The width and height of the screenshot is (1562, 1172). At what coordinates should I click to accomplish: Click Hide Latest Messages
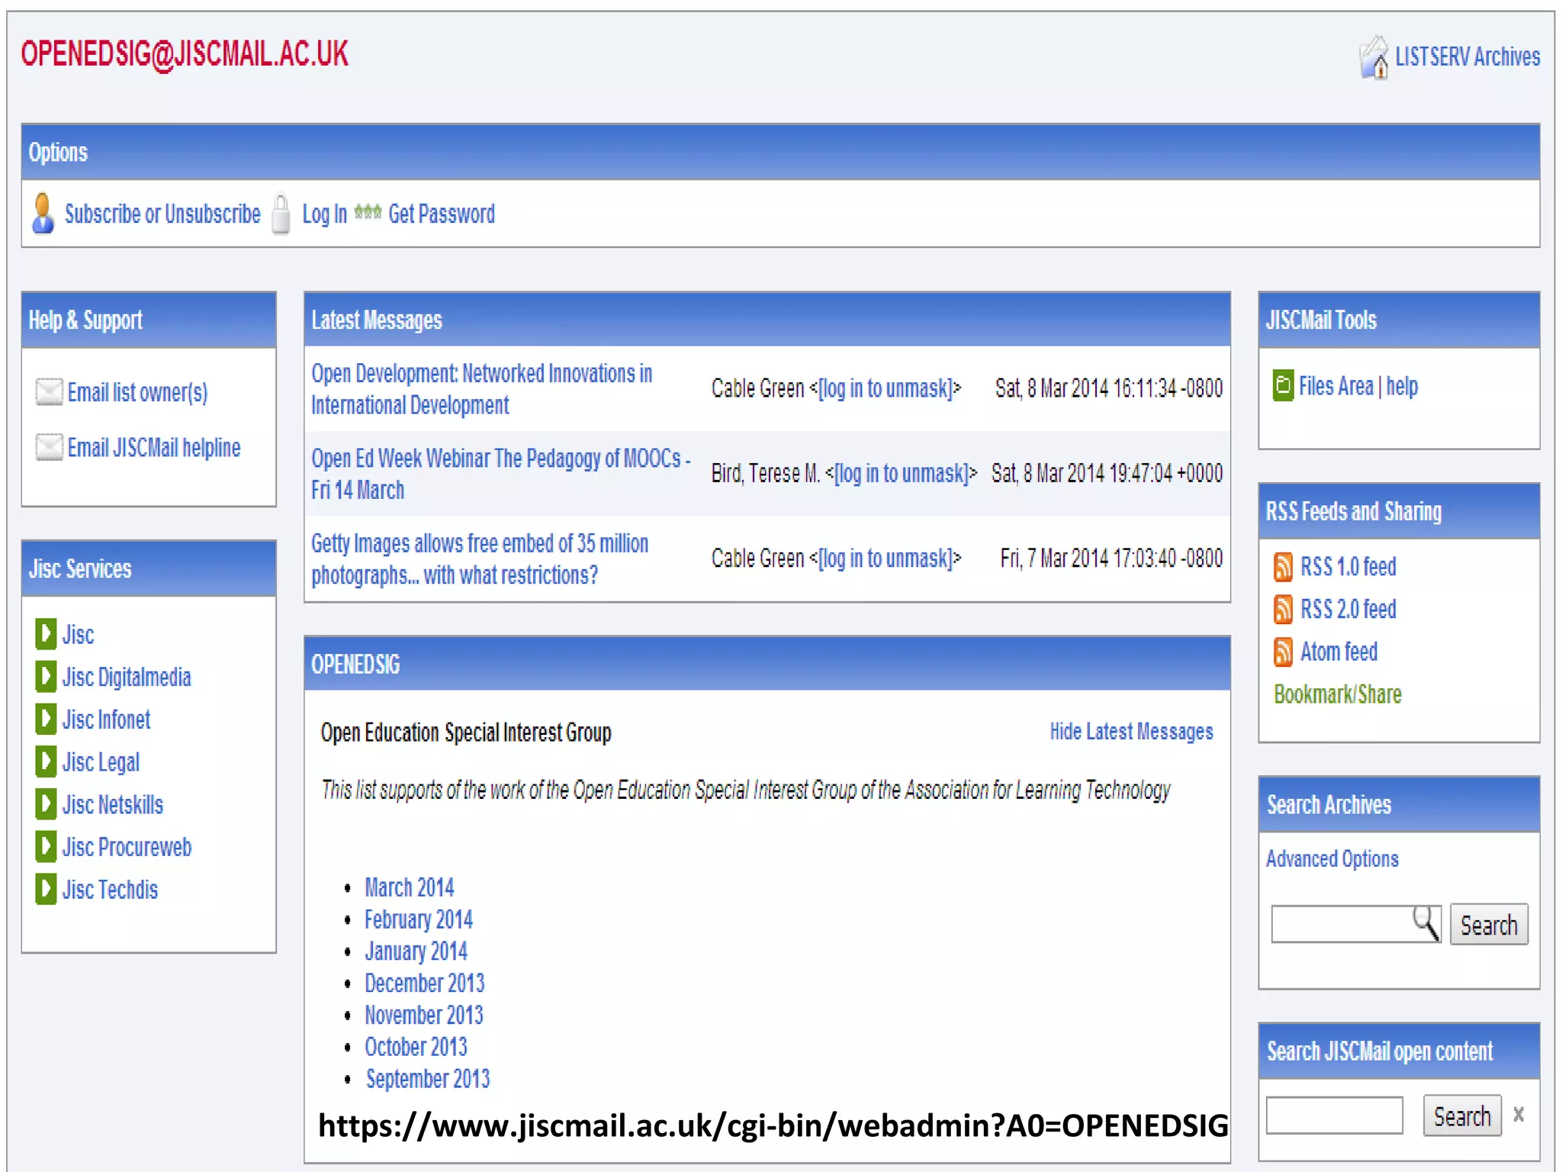(1131, 732)
